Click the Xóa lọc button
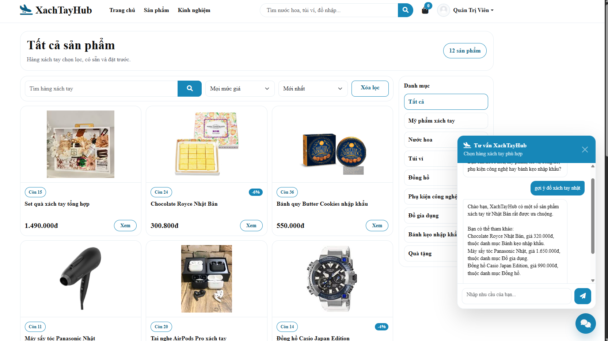Screen dimensions: 608x341 pyautogui.click(x=370, y=88)
